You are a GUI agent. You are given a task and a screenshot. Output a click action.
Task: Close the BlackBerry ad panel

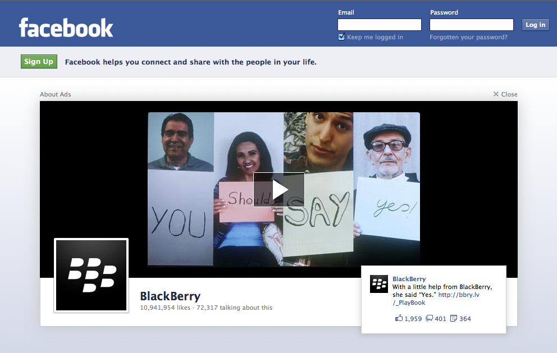click(505, 94)
